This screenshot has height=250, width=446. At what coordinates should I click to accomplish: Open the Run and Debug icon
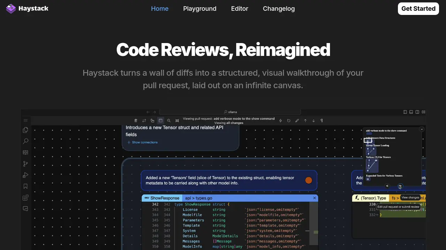(x=25, y=175)
